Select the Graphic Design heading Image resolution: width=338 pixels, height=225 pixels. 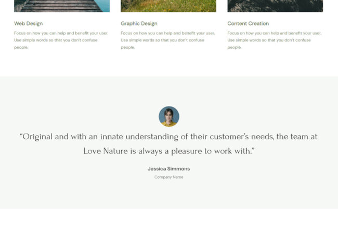(139, 23)
